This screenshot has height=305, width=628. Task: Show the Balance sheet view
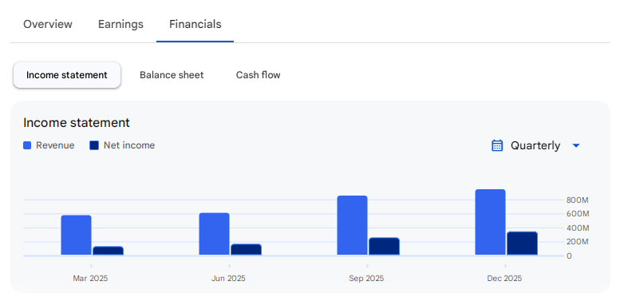click(172, 75)
